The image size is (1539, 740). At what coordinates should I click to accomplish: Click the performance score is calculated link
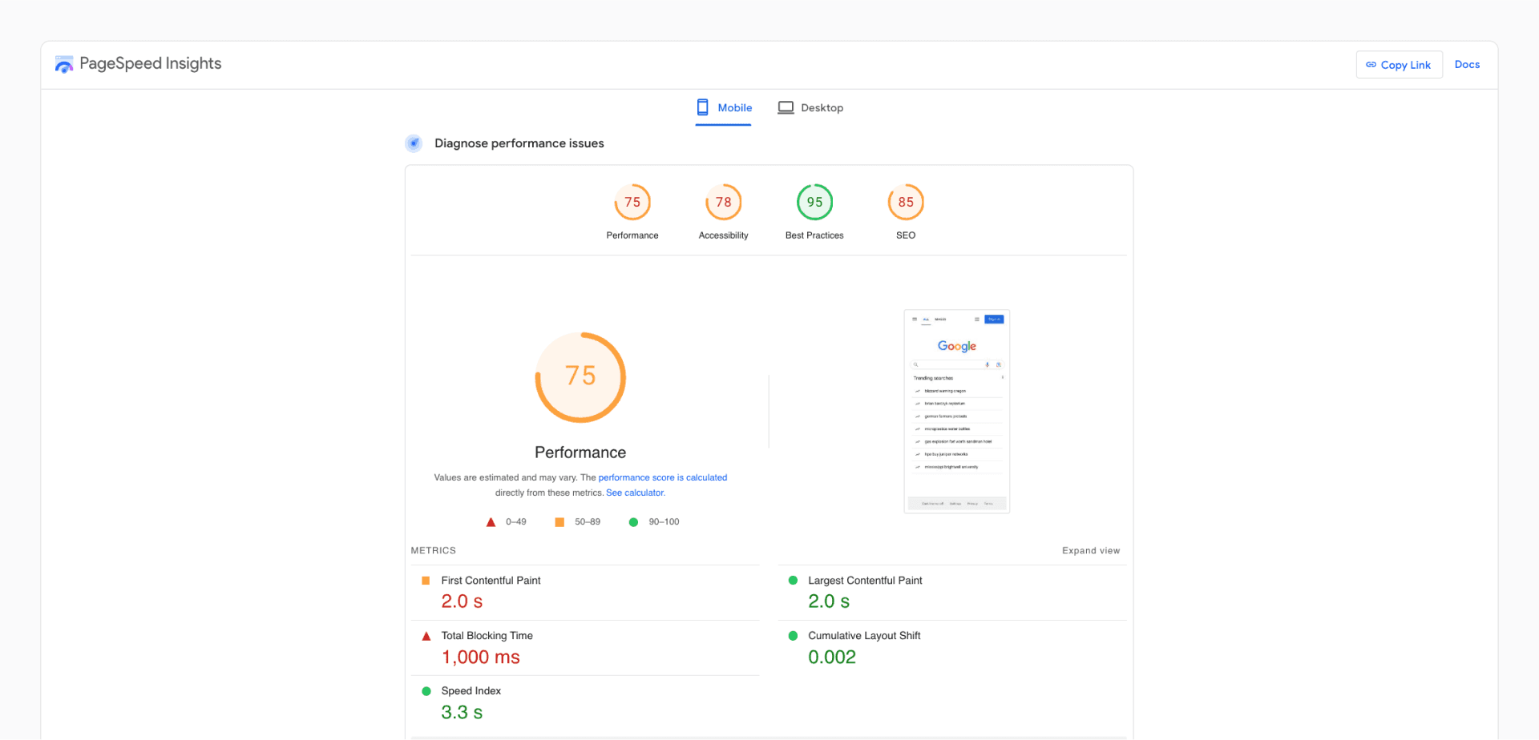click(663, 477)
